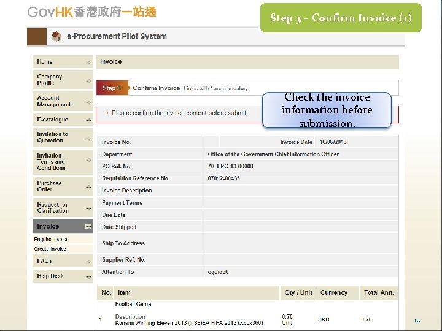Open the Request for Clarification menu item

click(52, 208)
